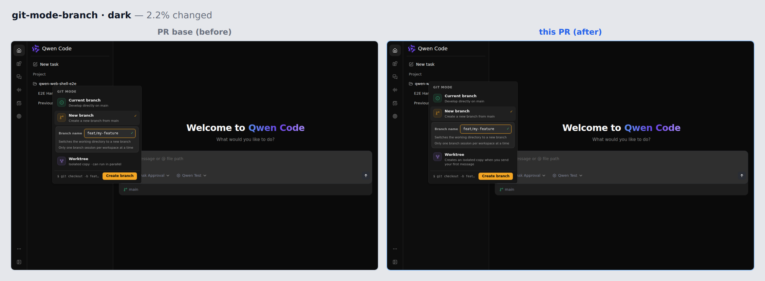Click the send arrow button in the after screenshot
765x281 pixels.
coord(742,175)
